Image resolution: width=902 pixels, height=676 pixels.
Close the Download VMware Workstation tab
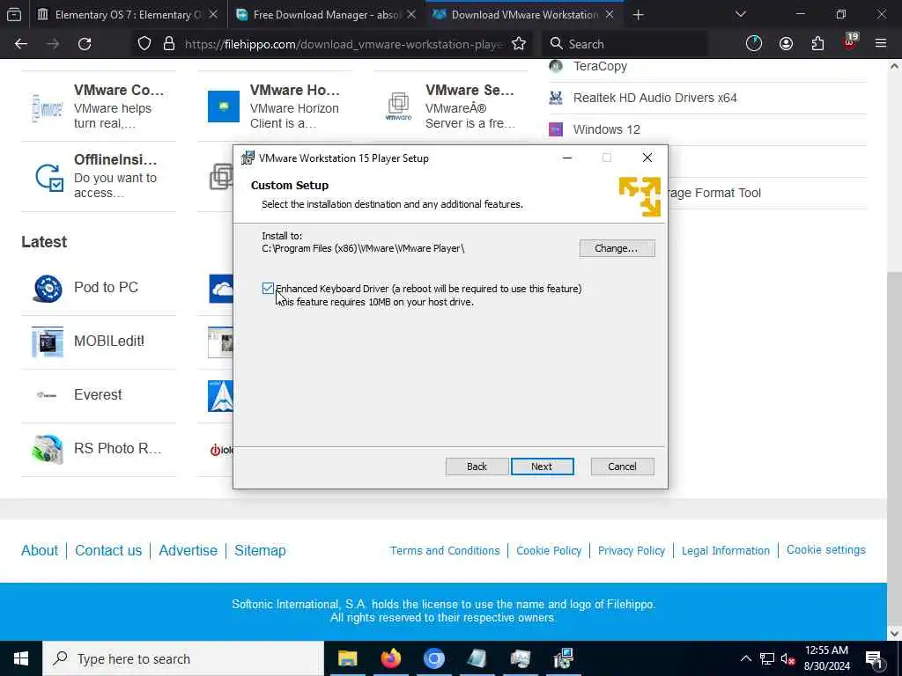pos(610,15)
